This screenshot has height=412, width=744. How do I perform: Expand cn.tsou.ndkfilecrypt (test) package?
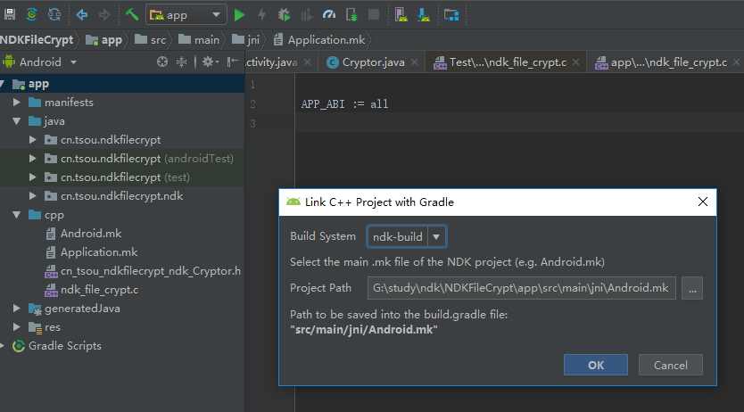pos(33,177)
